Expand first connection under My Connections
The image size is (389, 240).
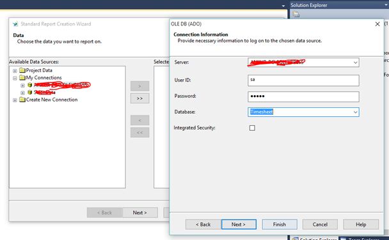[22, 86]
